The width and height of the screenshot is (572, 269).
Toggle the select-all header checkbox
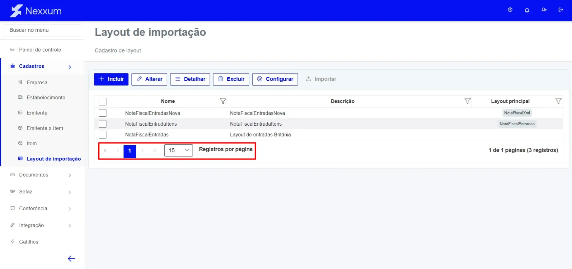[102, 101]
